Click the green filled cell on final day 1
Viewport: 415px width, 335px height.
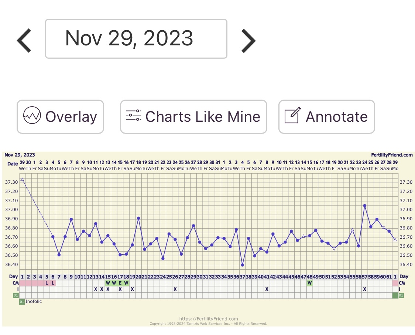395,296
